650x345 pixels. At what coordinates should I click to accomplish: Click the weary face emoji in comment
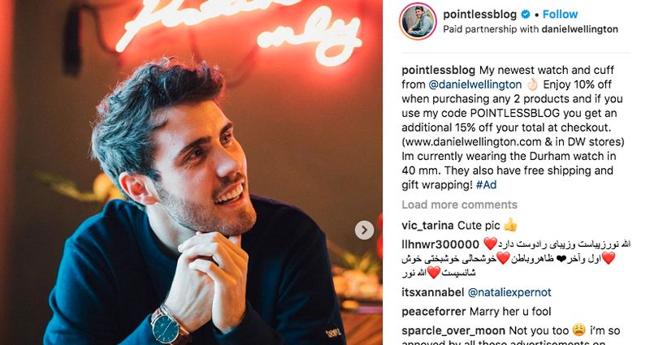(x=578, y=330)
